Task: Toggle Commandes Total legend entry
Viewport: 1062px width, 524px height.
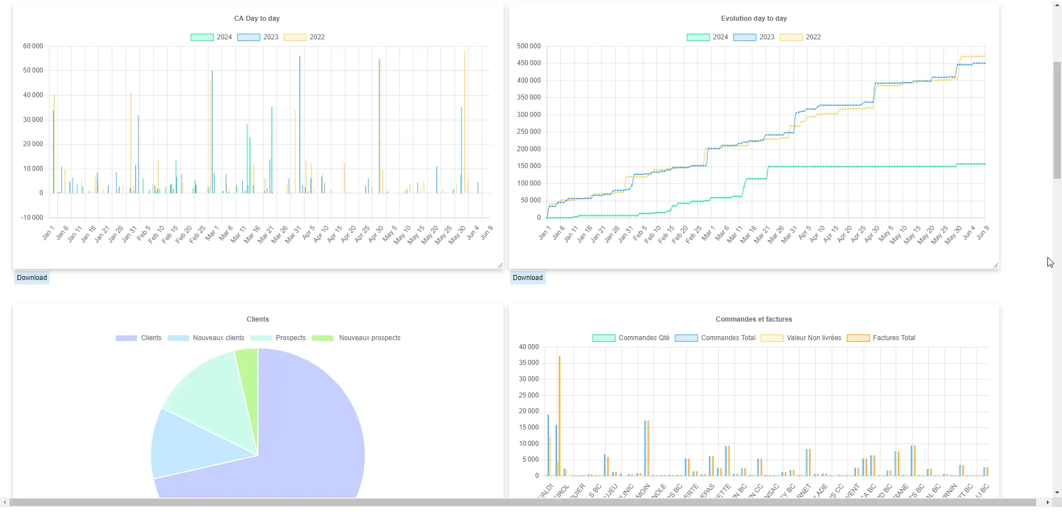Action: coord(715,338)
